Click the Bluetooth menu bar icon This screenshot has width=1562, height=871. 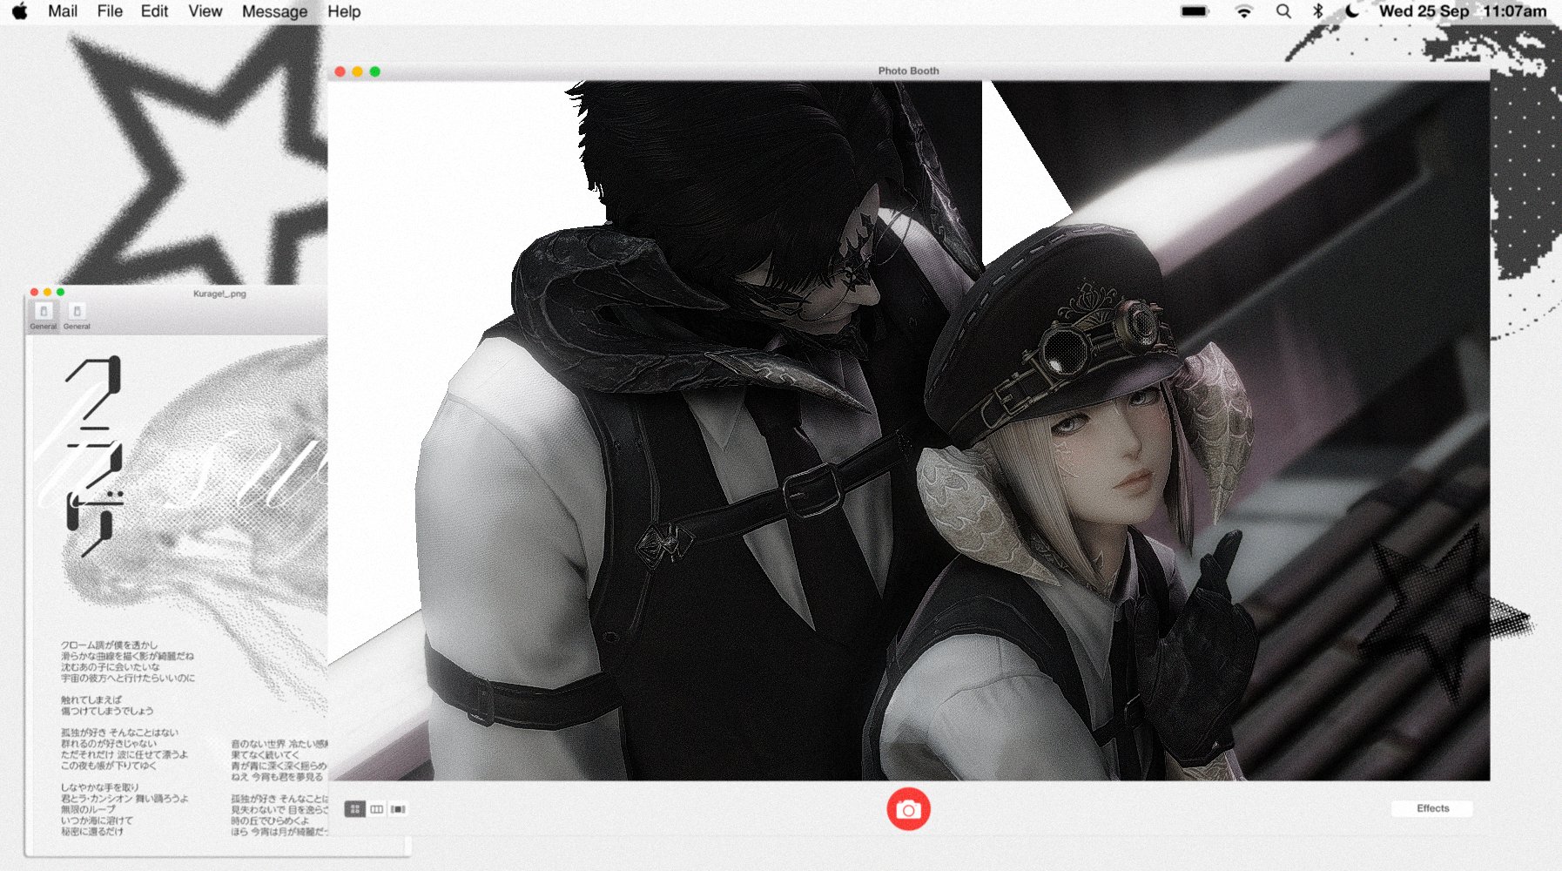[x=1318, y=11]
